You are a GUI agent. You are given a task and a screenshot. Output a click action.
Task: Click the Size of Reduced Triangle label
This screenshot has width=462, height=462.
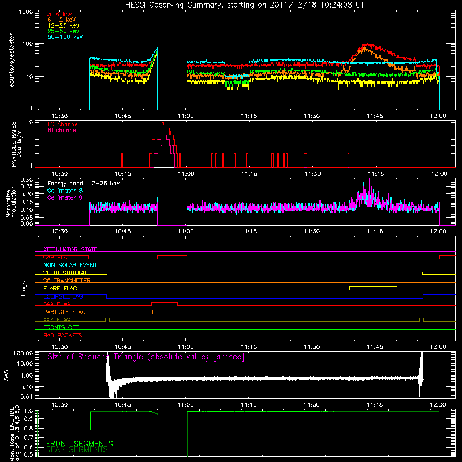pos(146,357)
